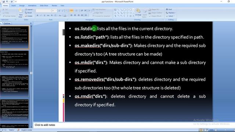Click the Line Spacing icon
235x132 pixels.
[89, 11]
